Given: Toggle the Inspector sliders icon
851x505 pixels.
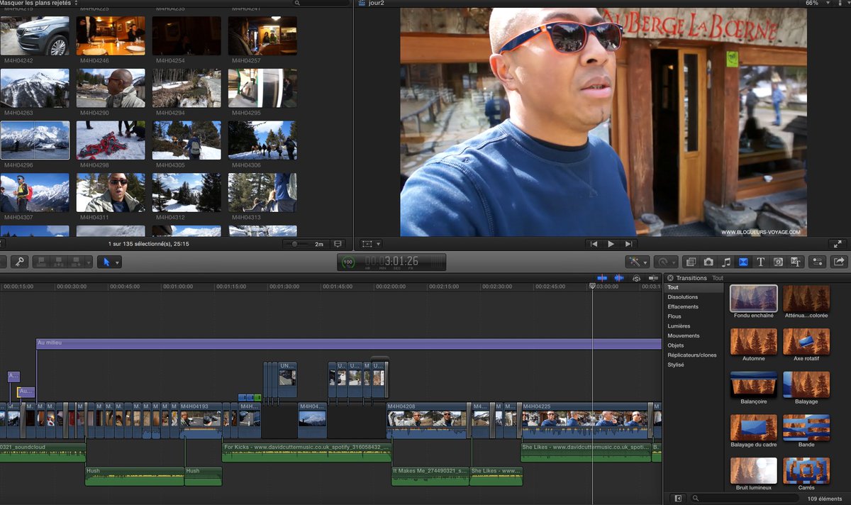Looking at the screenshot, I should pyautogui.click(x=818, y=262).
